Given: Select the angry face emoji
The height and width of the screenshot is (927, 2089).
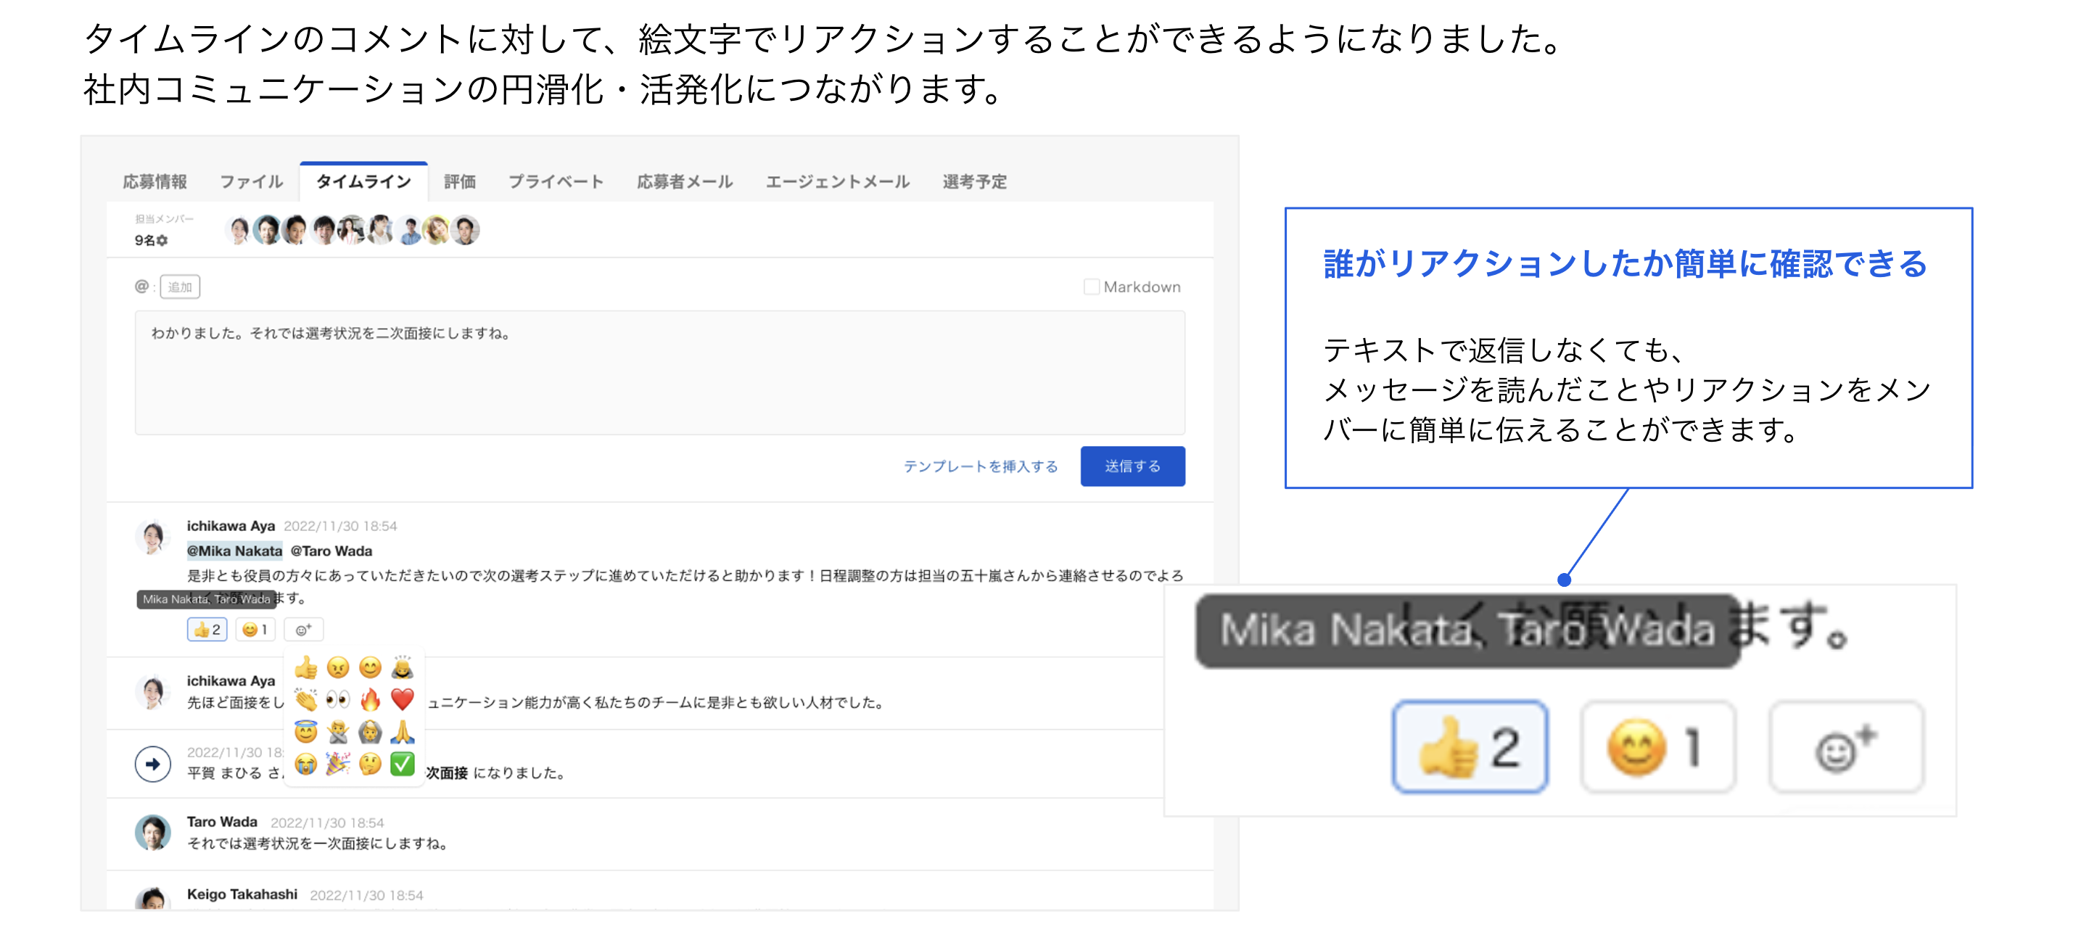Looking at the screenshot, I should pyautogui.click(x=337, y=667).
